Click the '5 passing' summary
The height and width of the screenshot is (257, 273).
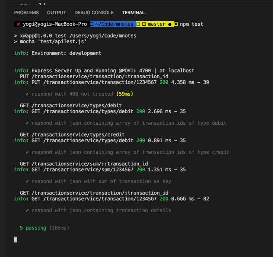point(33,228)
